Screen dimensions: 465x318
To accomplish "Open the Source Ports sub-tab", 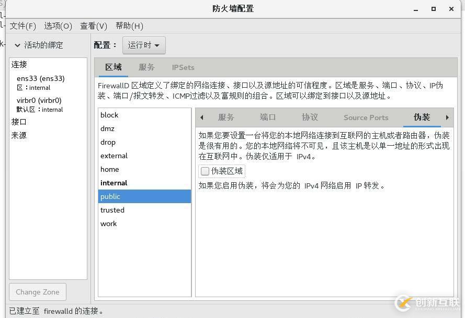I will (x=366, y=117).
